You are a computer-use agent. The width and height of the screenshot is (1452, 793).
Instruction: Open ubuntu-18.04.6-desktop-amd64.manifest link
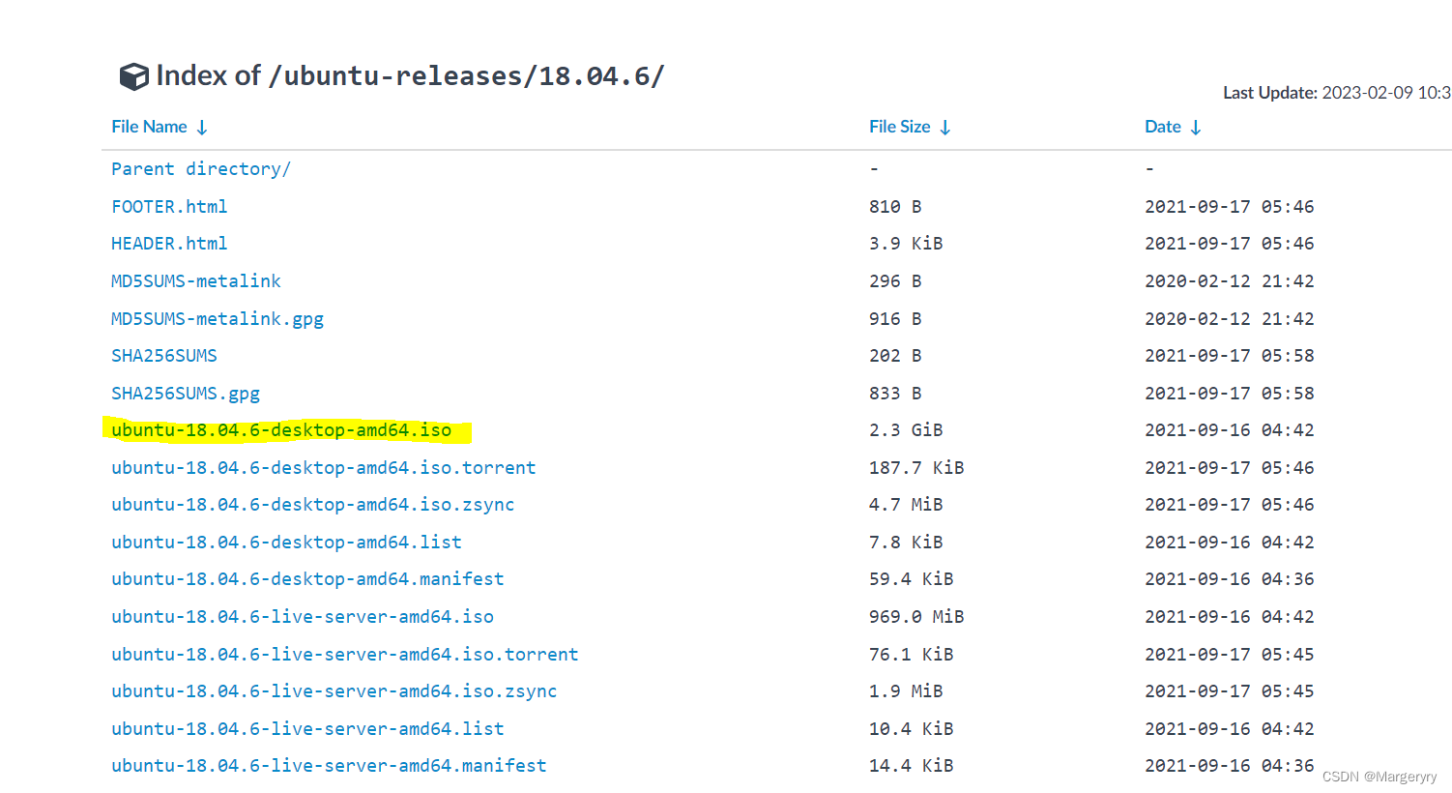click(x=307, y=579)
